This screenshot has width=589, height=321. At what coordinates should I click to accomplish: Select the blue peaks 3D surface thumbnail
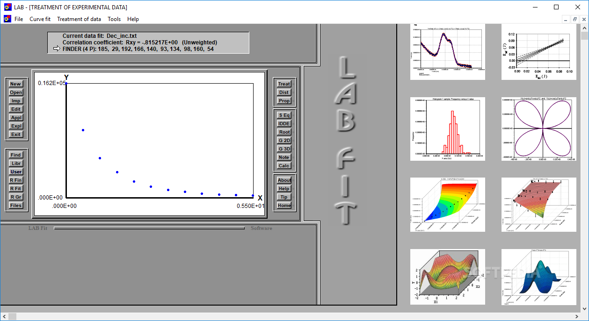click(x=539, y=277)
